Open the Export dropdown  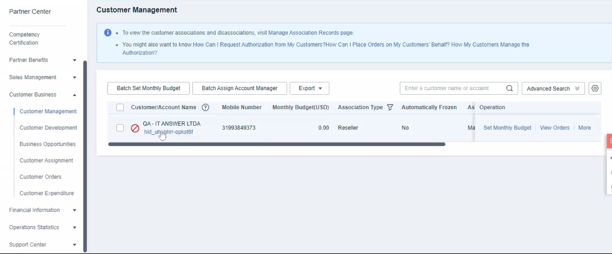309,88
